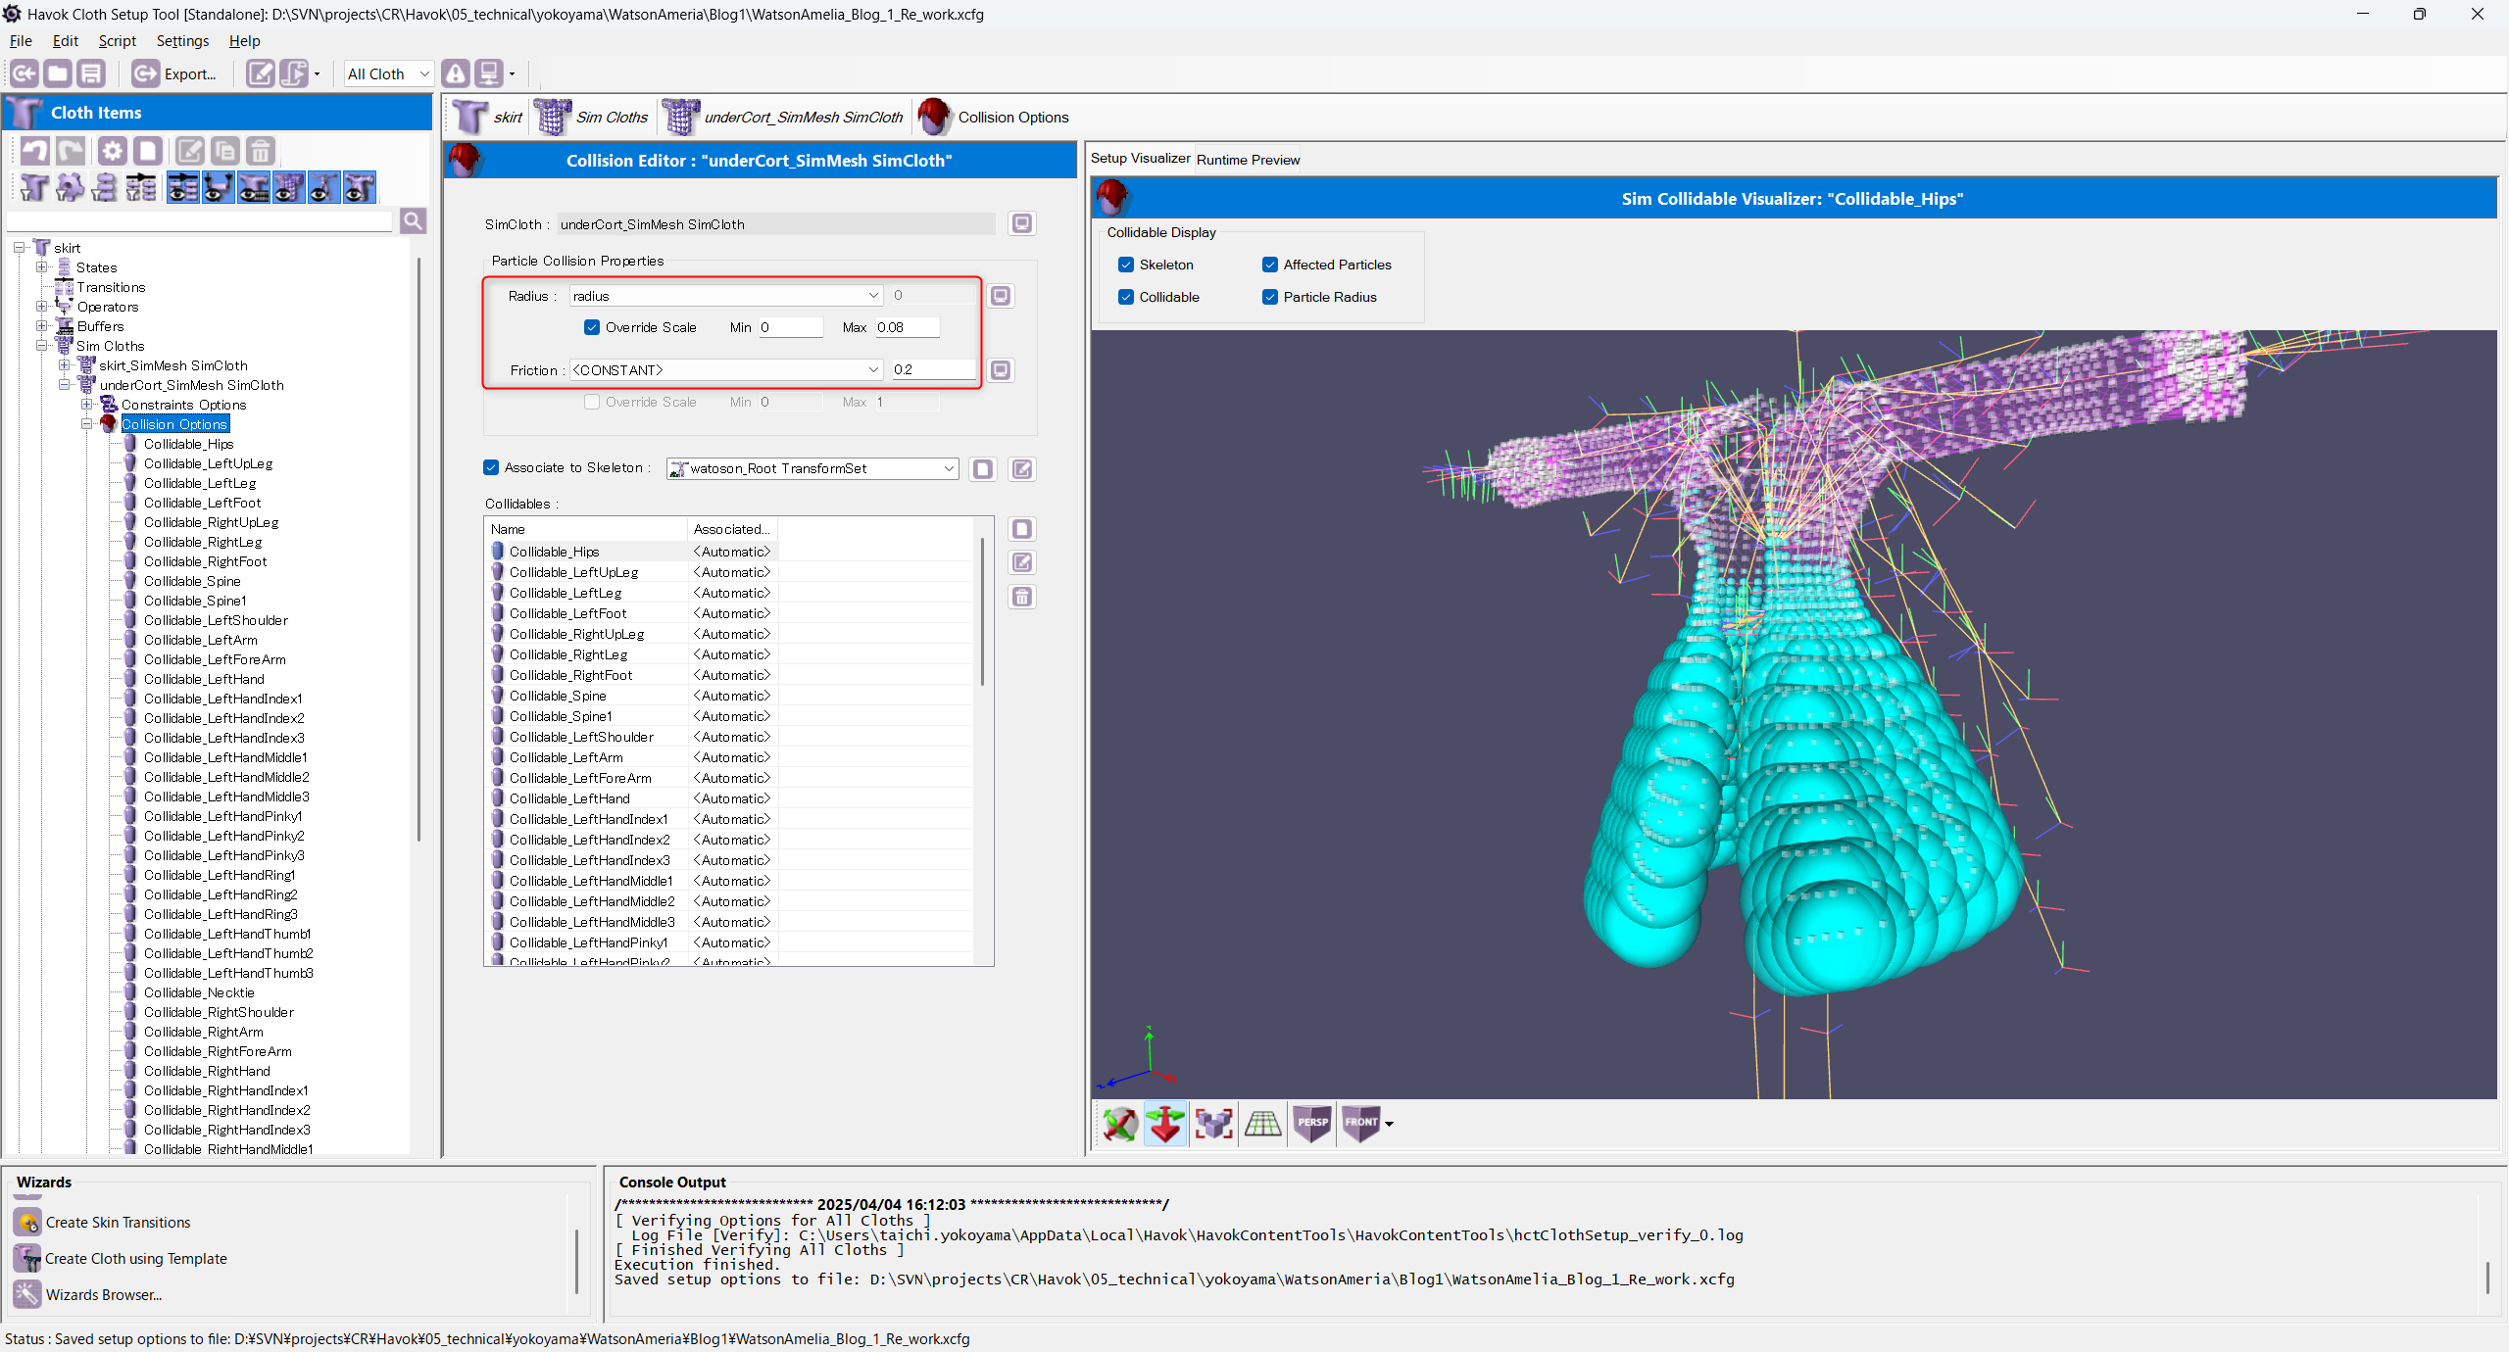
Task: Click the delete collidable trash icon beside list
Action: click(1022, 597)
